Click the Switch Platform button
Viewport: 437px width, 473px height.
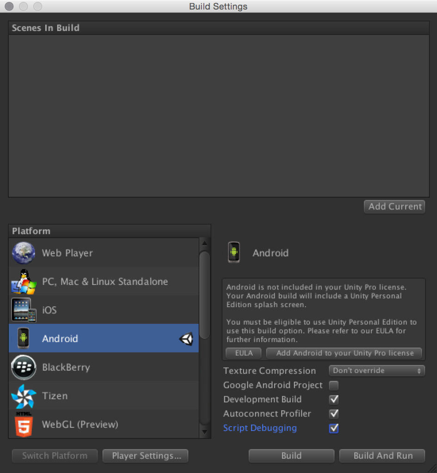click(55, 455)
